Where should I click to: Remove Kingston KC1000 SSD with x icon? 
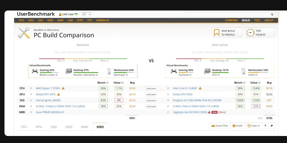[x=168, y=100]
